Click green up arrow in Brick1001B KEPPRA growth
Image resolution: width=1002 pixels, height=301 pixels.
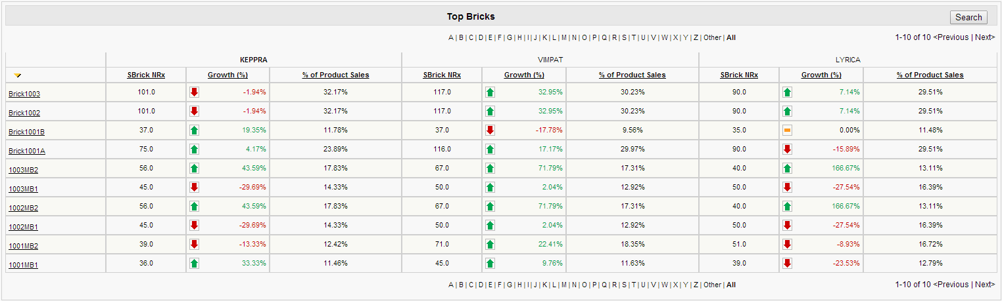tap(194, 130)
